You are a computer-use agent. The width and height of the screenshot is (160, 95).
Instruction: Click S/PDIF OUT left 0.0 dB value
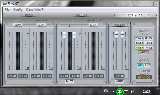88,76
